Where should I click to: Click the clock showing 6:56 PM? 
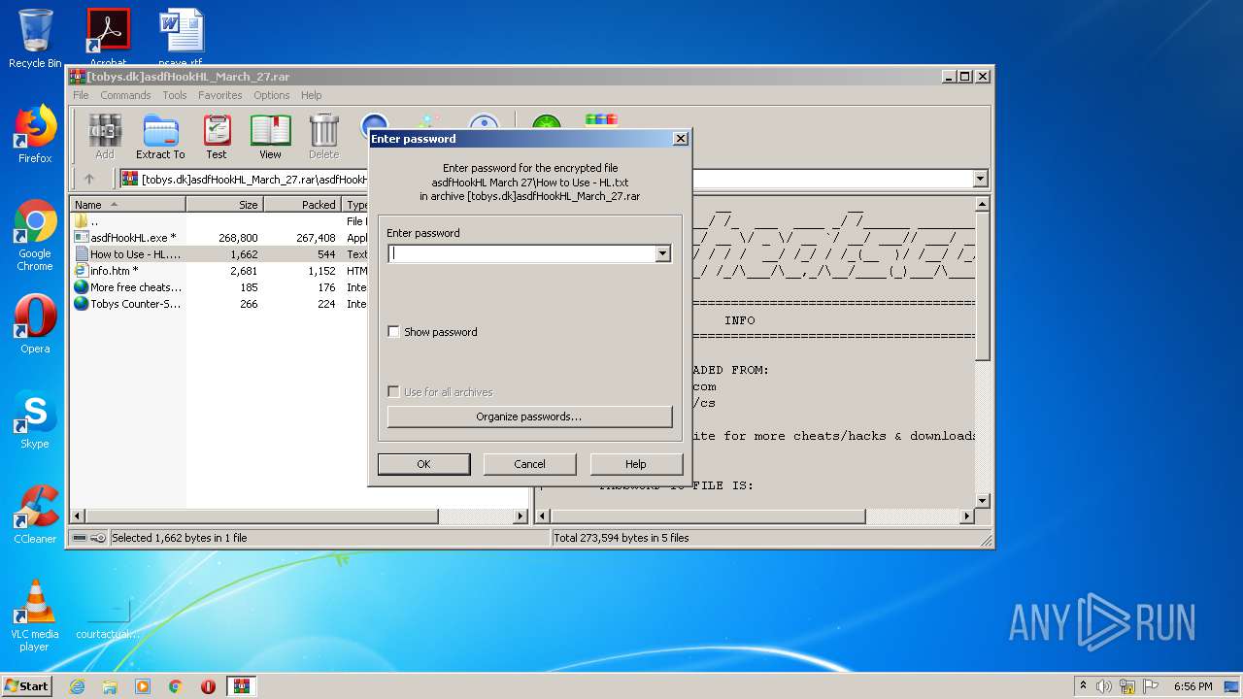(x=1193, y=686)
